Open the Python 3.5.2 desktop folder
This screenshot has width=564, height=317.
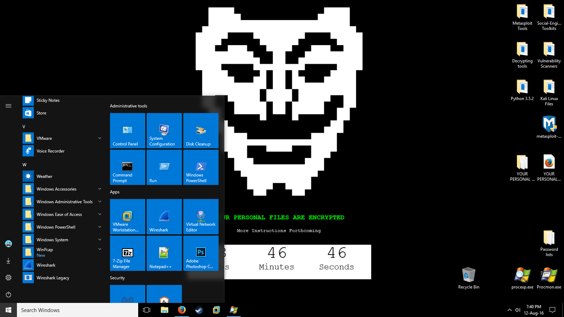[522, 91]
